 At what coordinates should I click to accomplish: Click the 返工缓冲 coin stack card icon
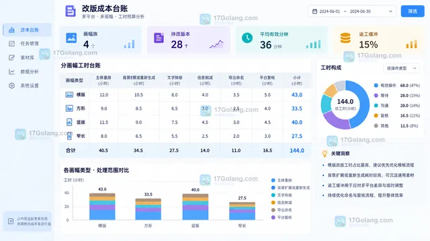[x=345, y=38]
